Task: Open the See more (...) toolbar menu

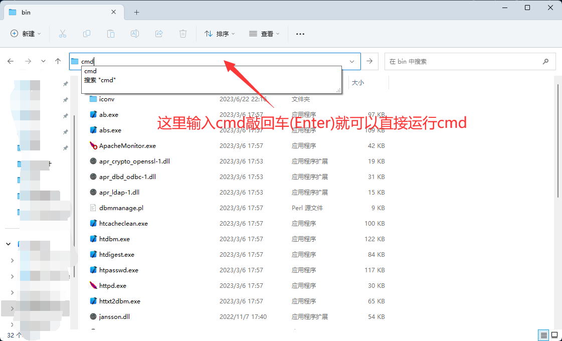Action: pyautogui.click(x=300, y=34)
